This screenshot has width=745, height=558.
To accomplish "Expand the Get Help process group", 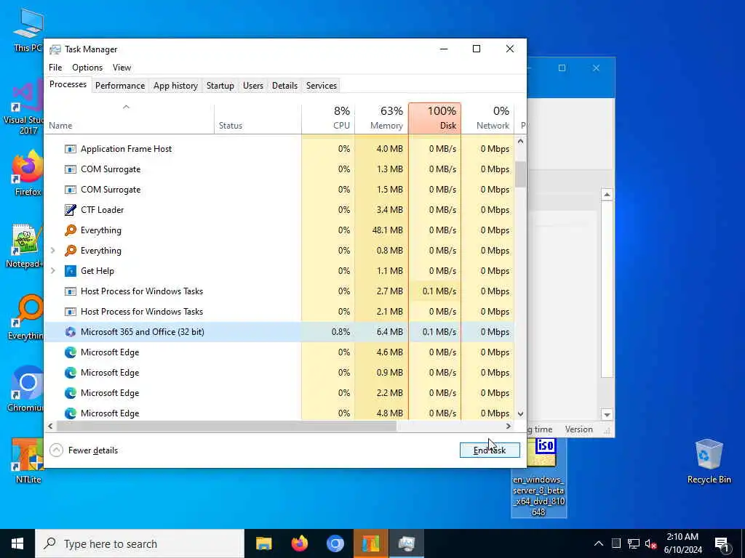I will click(x=52, y=271).
